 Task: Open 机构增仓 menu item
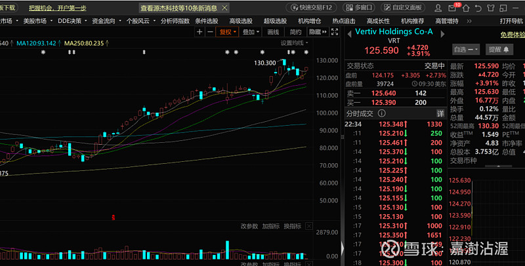pyautogui.click(x=309, y=21)
